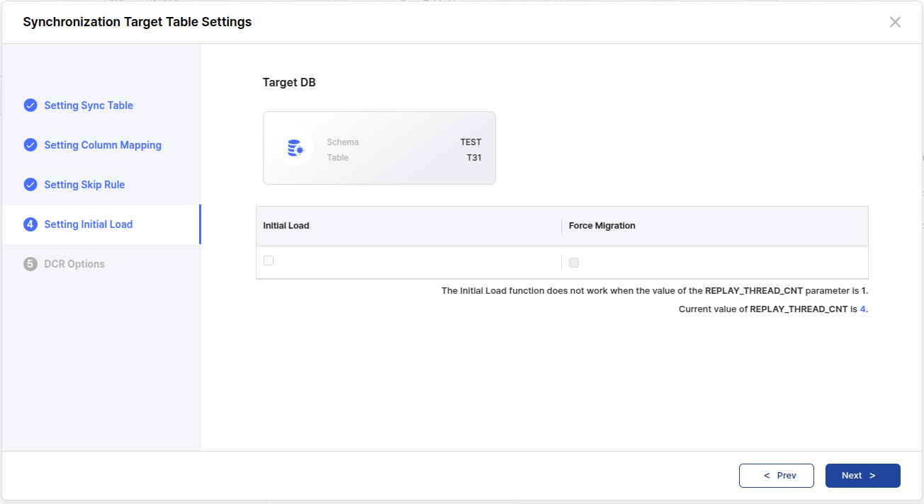924x504 pixels.
Task: Click the checkmark icon beside Setting Sync Table
Action: click(30, 105)
